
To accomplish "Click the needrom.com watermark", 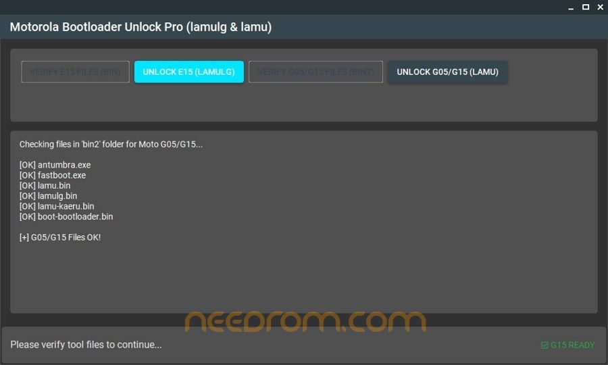I will point(305,322).
